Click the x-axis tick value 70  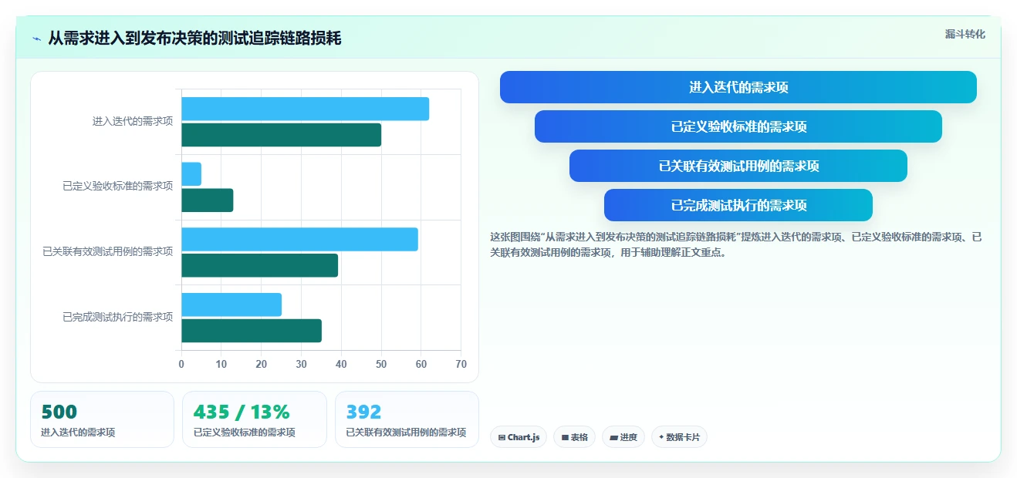click(x=461, y=365)
